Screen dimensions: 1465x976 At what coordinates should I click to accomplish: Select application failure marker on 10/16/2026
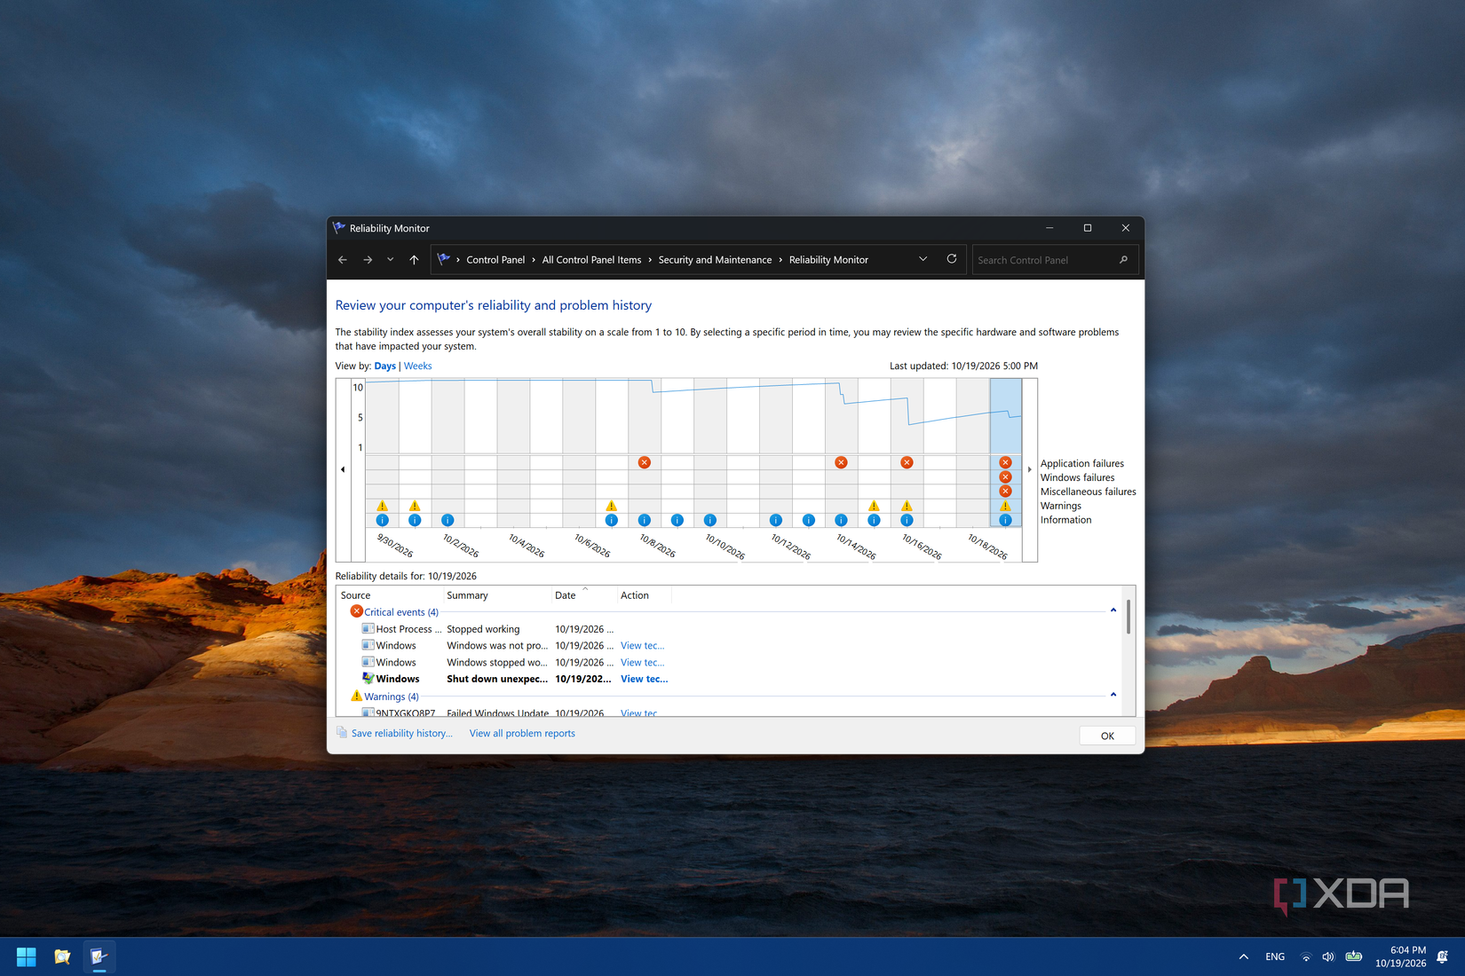pos(907,462)
